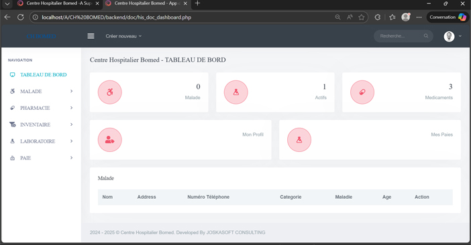Click the site information icon in address bar
471x245 pixels.
(36, 17)
